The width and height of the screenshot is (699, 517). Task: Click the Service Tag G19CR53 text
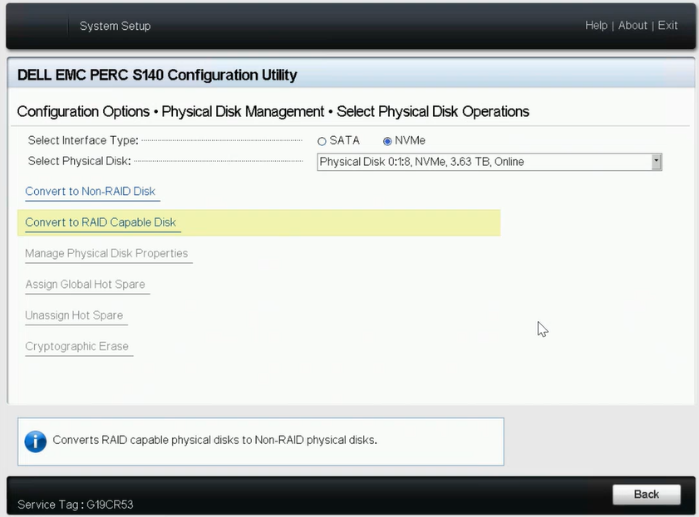pyautogui.click(x=76, y=505)
